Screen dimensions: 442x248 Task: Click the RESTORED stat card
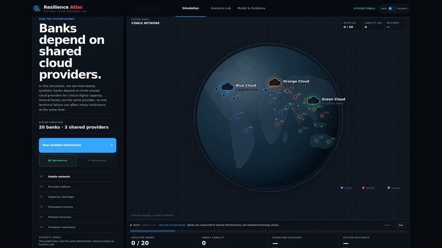point(395,25)
